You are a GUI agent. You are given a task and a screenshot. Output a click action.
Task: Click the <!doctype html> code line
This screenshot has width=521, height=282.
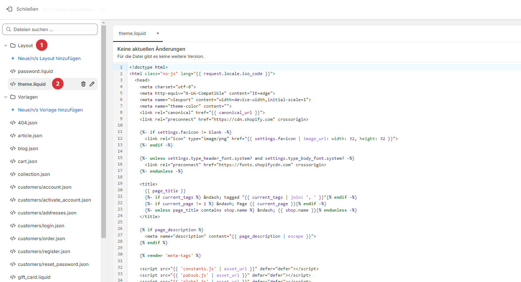coord(148,67)
